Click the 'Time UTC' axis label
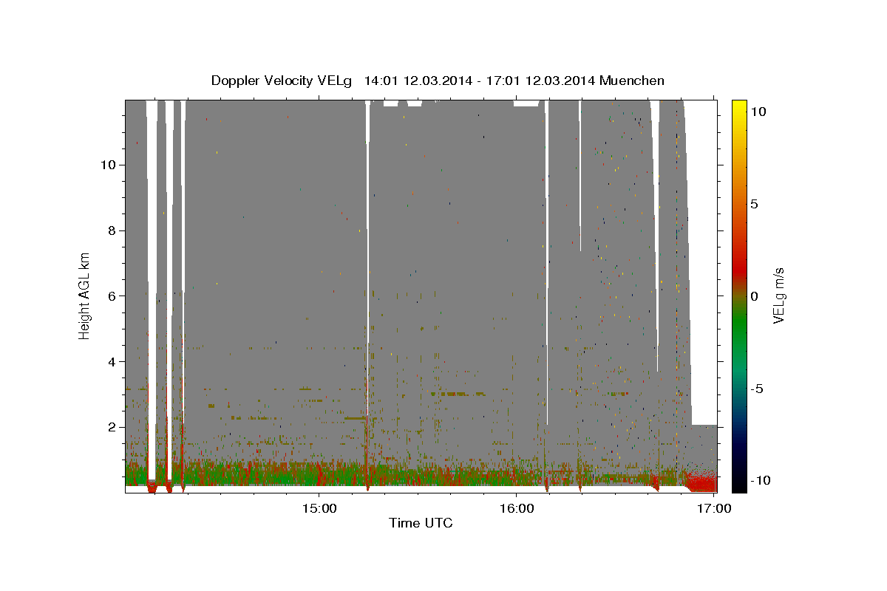Viewport: 887px width, 591px height. (x=421, y=523)
